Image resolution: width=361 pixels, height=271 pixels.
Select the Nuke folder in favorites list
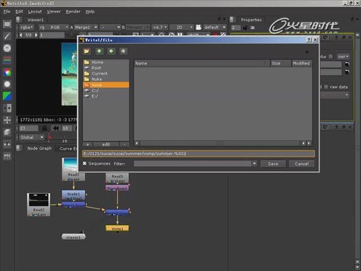[97, 79]
